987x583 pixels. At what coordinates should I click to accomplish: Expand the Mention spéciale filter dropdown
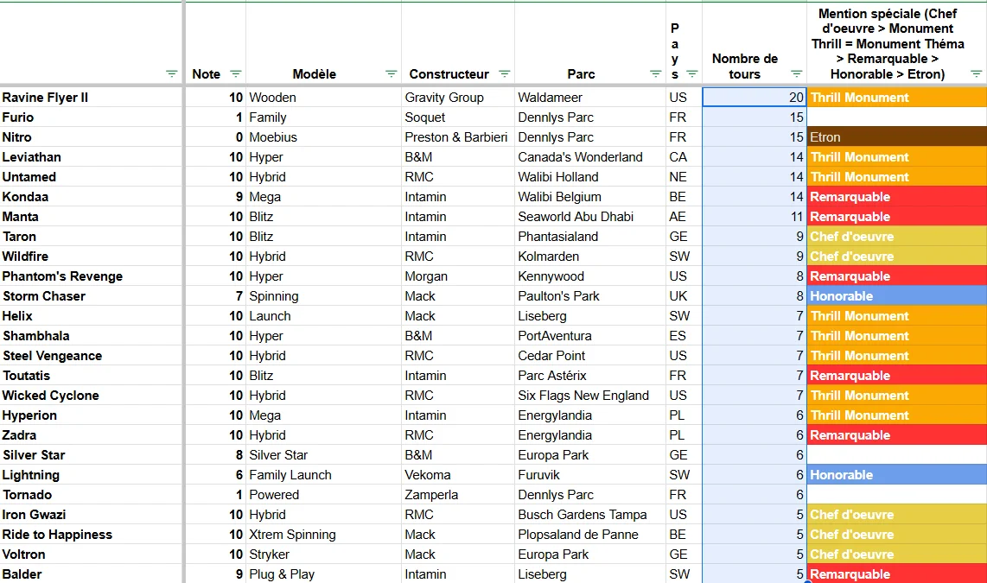976,74
